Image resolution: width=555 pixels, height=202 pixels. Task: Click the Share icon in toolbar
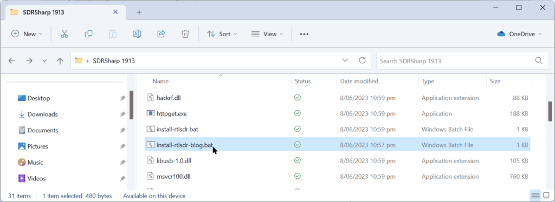click(161, 34)
